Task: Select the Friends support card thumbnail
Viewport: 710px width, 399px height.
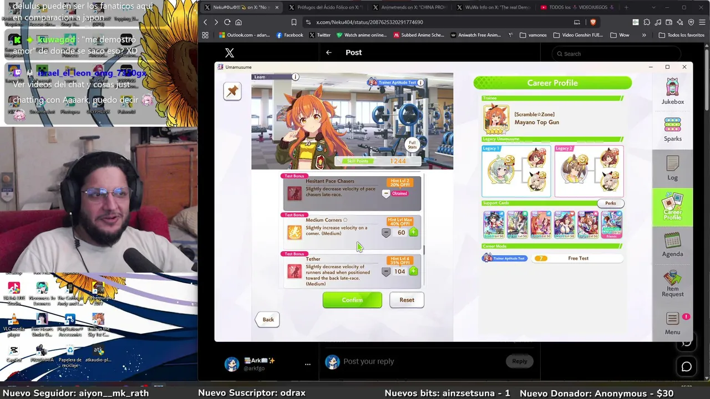Action: 612,224
